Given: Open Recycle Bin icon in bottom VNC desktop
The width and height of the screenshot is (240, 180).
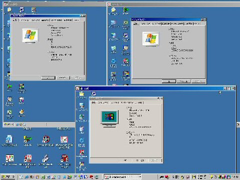Looking at the screenshot, I should [x=81, y=129].
